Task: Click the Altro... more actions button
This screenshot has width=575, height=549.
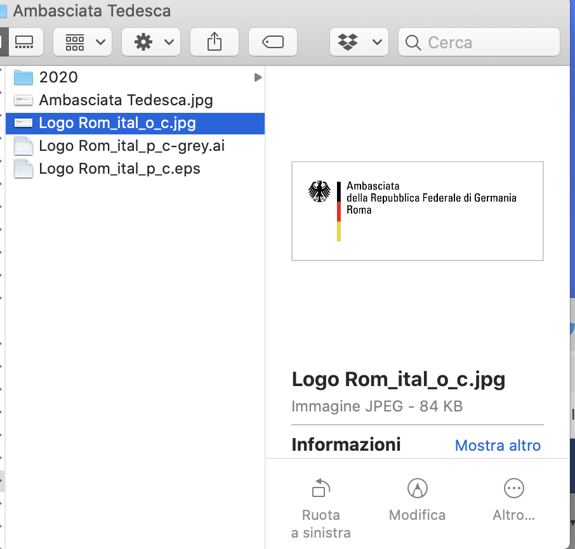Action: [514, 500]
